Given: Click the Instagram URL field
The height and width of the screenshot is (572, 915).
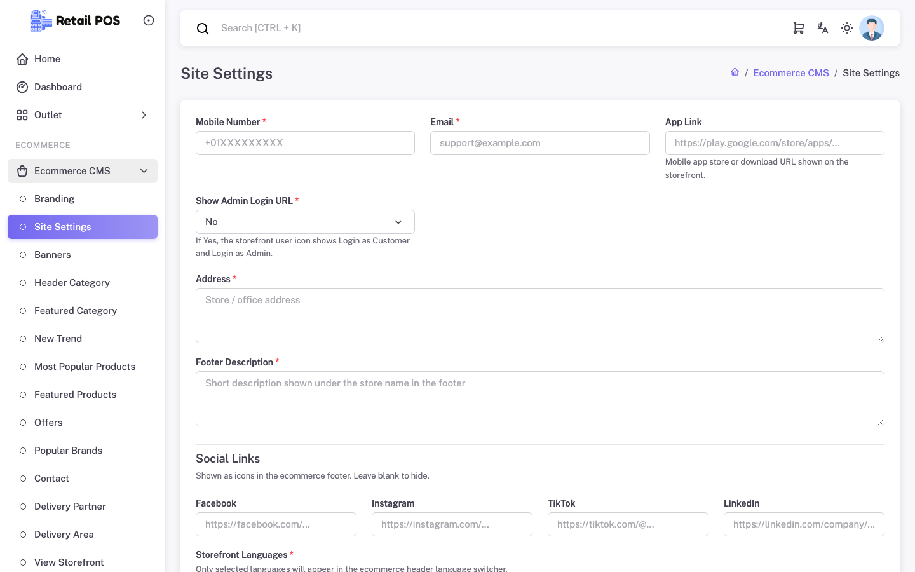Looking at the screenshot, I should click(x=452, y=524).
